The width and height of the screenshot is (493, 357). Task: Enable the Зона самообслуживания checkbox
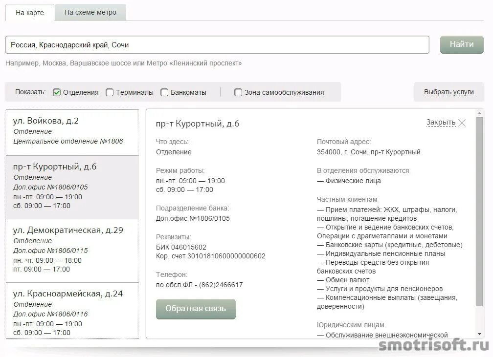pos(238,92)
